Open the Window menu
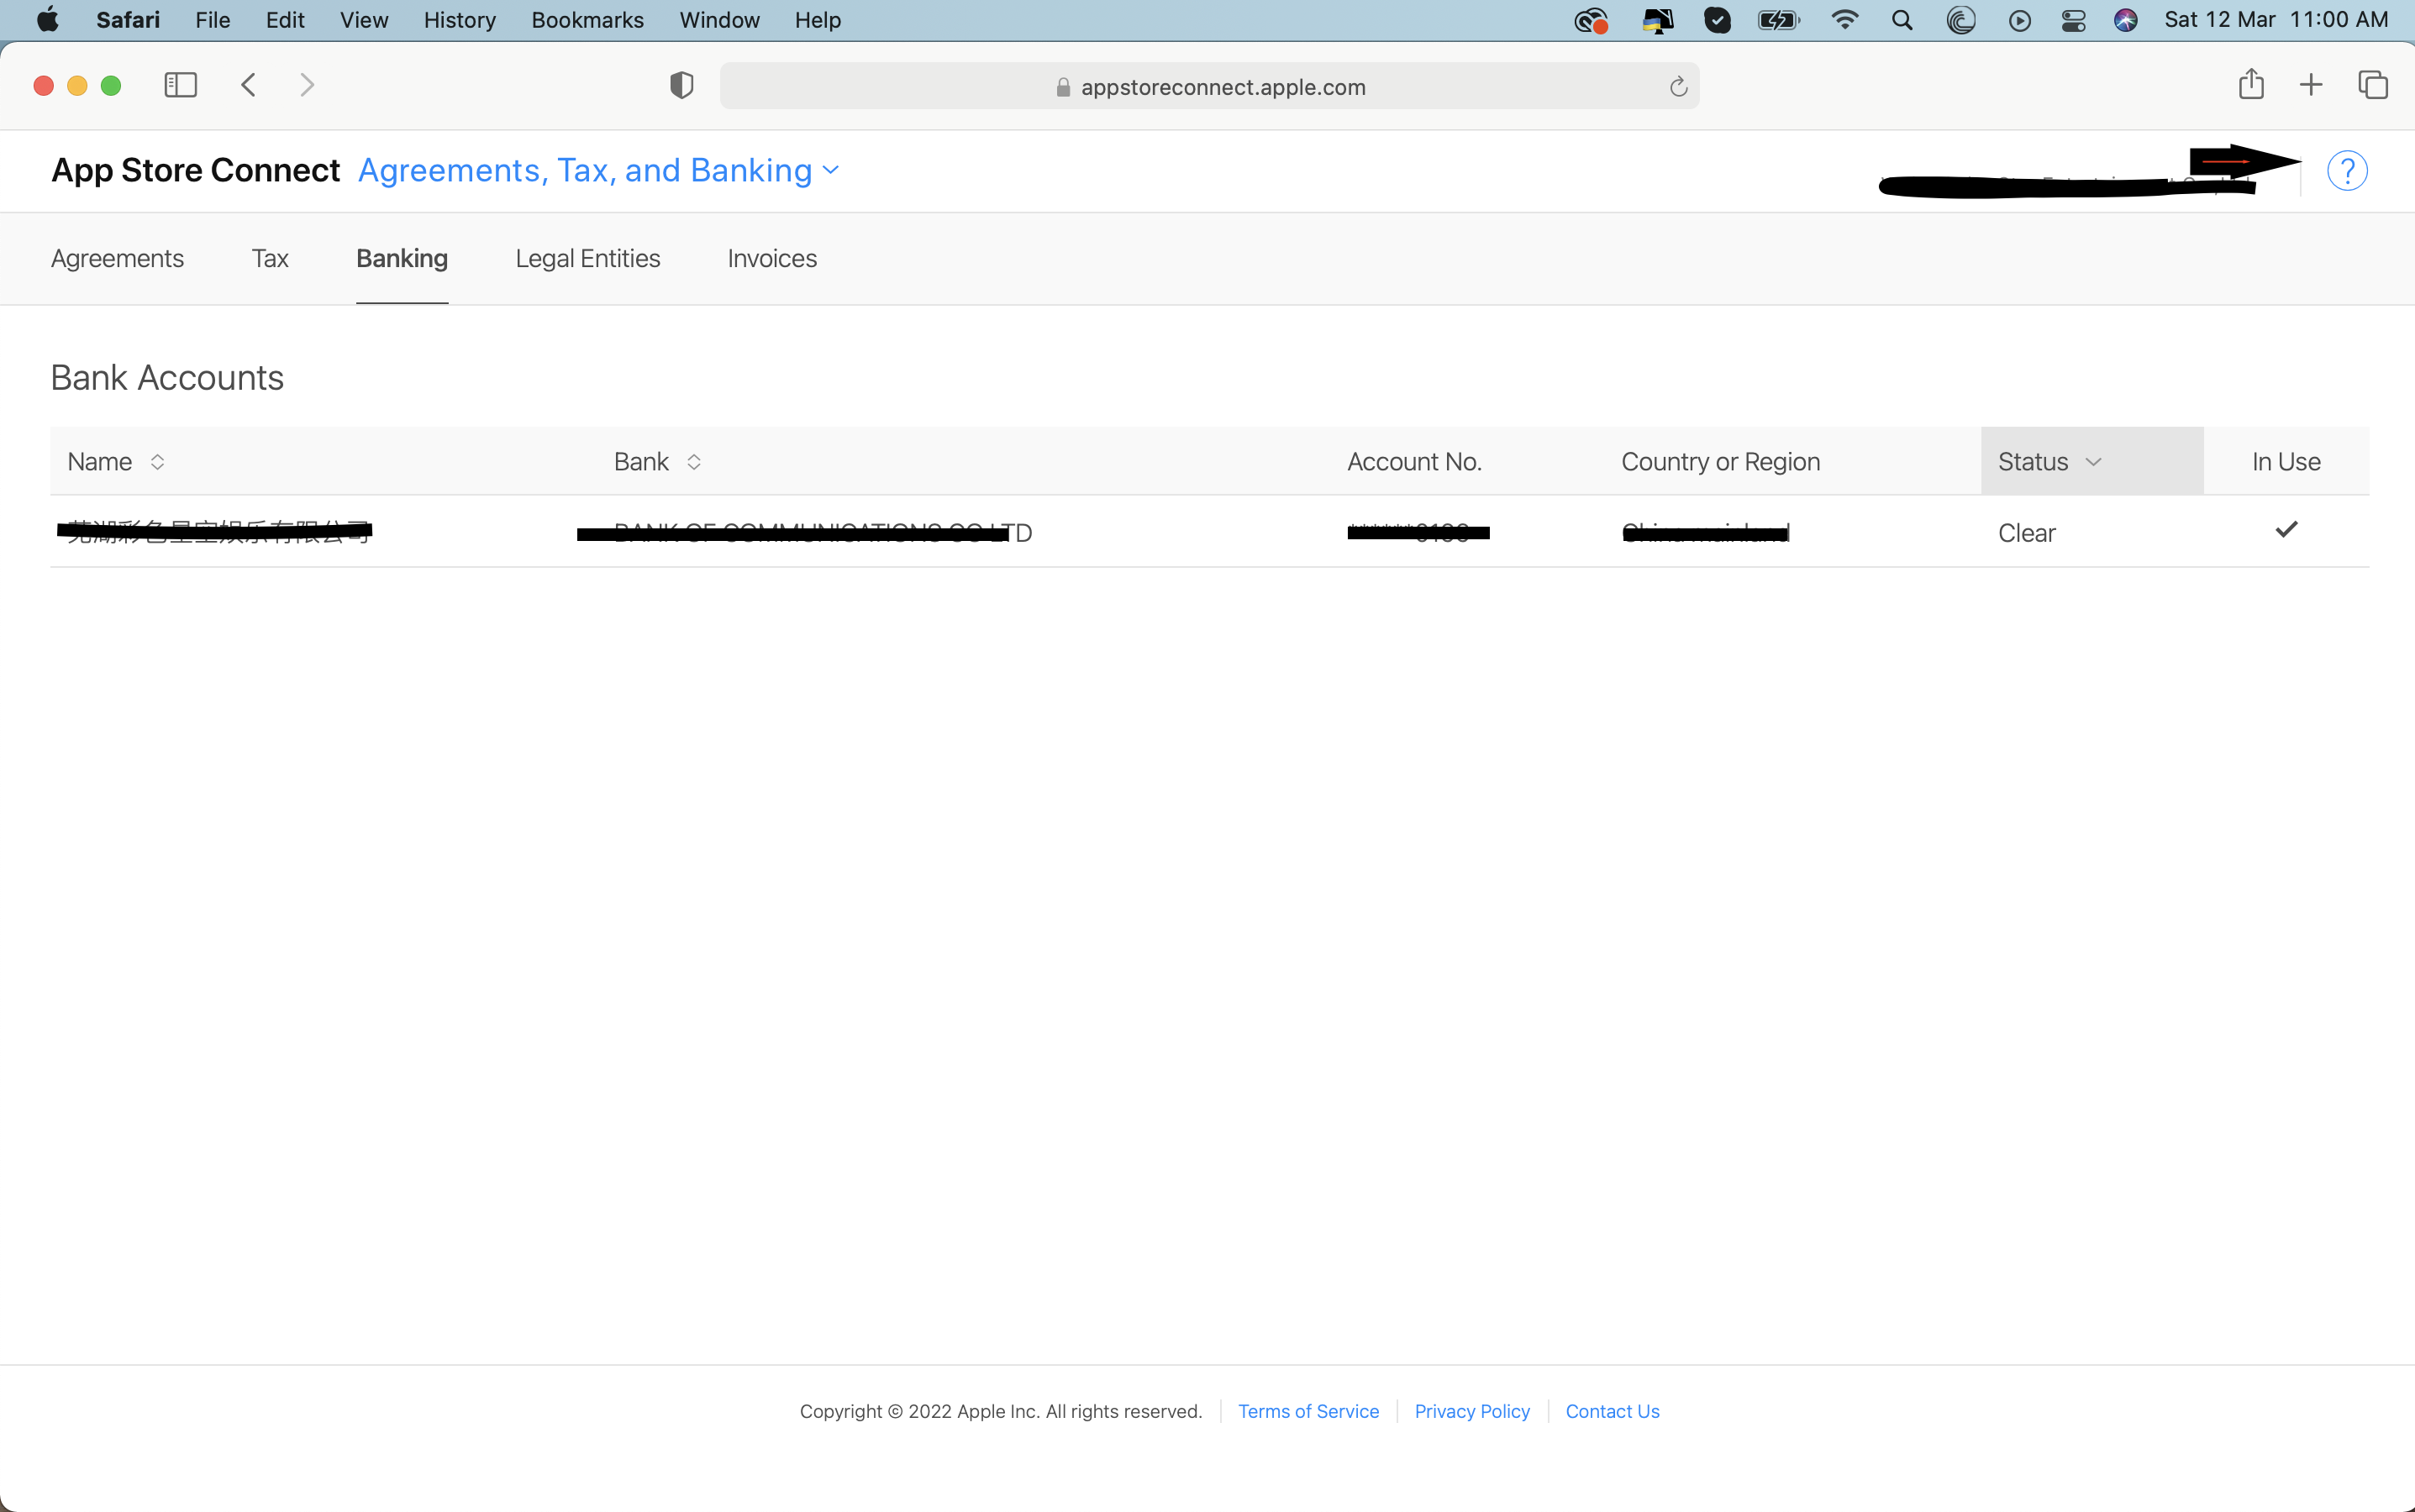 pyautogui.click(x=719, y=20)
